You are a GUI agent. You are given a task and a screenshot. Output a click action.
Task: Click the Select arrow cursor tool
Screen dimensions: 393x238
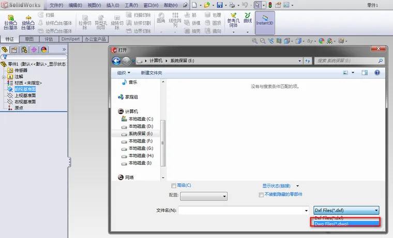point(258,5)
